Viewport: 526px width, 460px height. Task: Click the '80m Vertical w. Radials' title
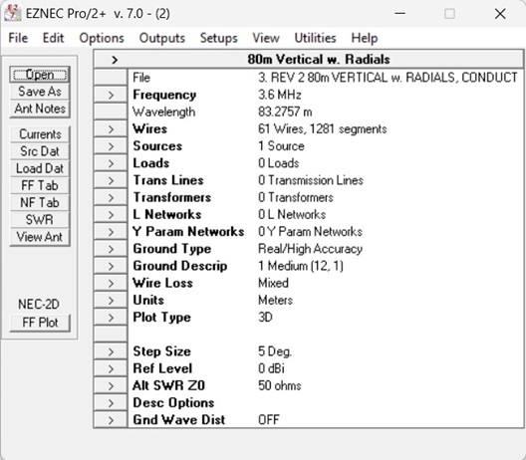tap(319, 60)
